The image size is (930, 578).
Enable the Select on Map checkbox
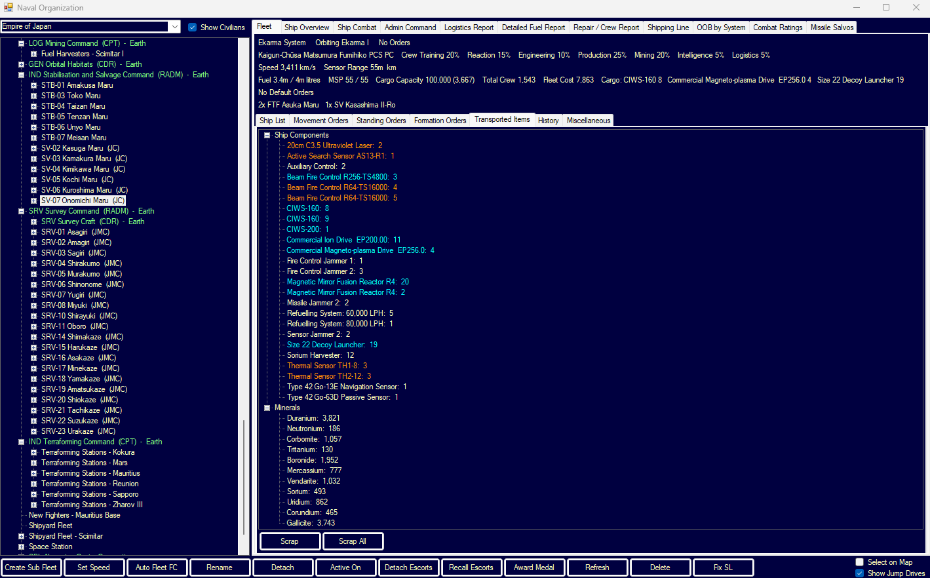coord(859,562)
